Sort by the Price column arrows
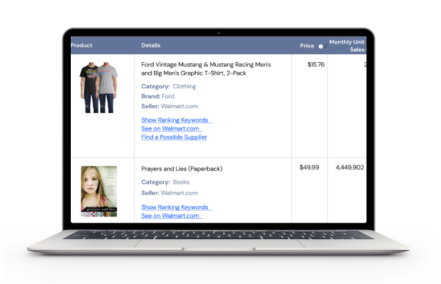This screenshot has height=284, width=441. click(325, 46)
